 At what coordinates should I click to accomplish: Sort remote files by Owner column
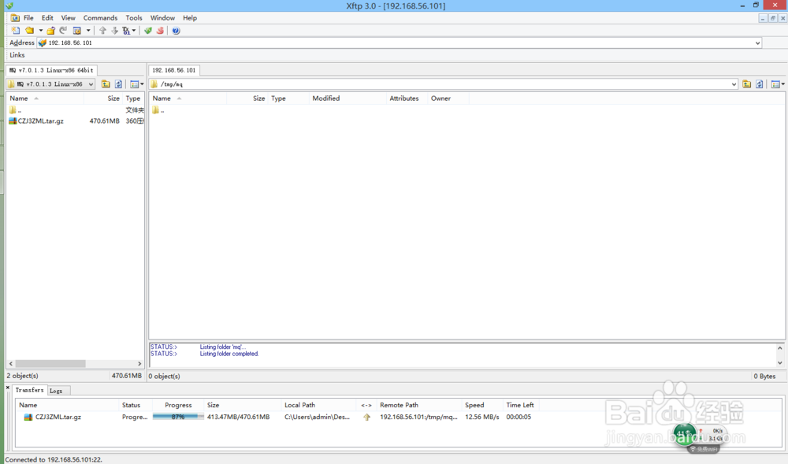pyautogui.click(x=448, y=98)
